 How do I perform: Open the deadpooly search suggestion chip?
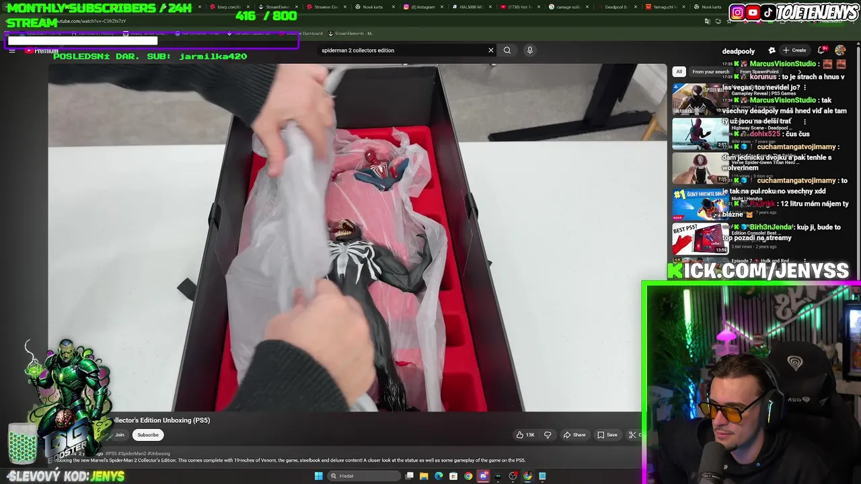[x=739, y=51]
